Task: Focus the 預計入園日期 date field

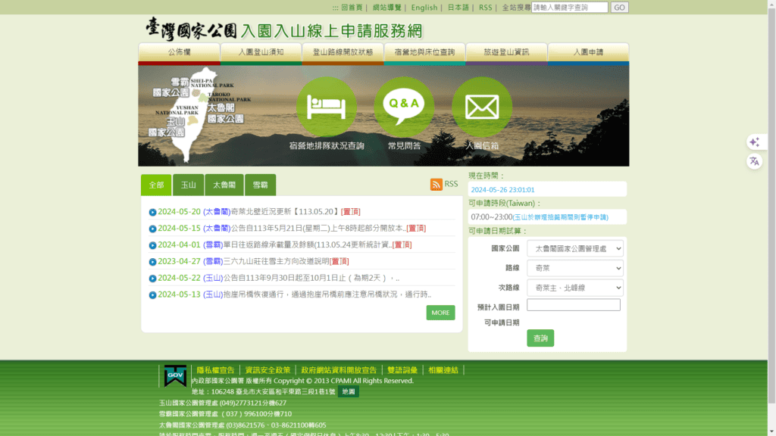Action: click(x=574, y=305)
